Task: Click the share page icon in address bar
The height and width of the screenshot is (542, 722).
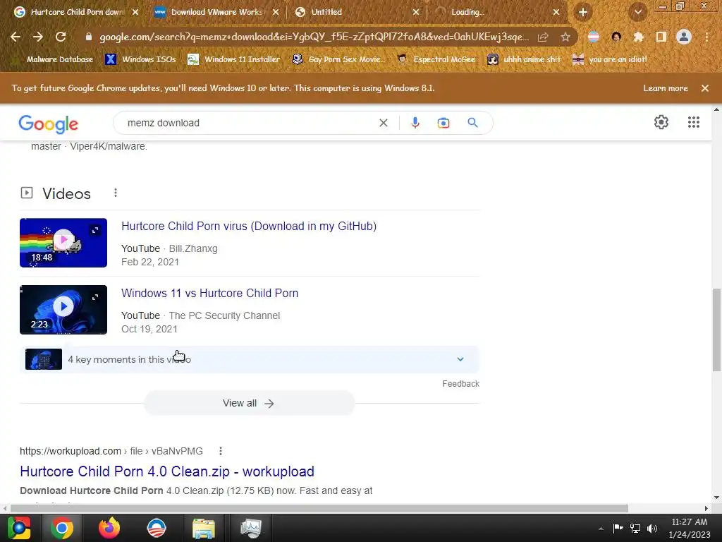Action: (x=543, y=37)
